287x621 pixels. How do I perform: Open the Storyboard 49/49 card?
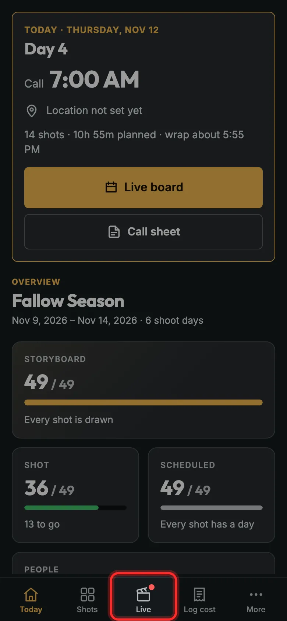point(143,390)
